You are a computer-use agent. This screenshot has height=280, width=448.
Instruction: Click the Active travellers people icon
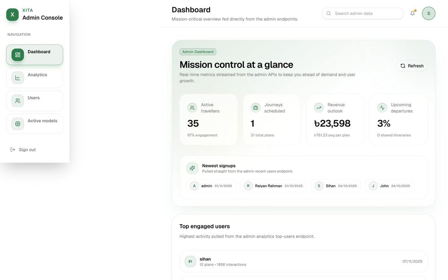192,108
